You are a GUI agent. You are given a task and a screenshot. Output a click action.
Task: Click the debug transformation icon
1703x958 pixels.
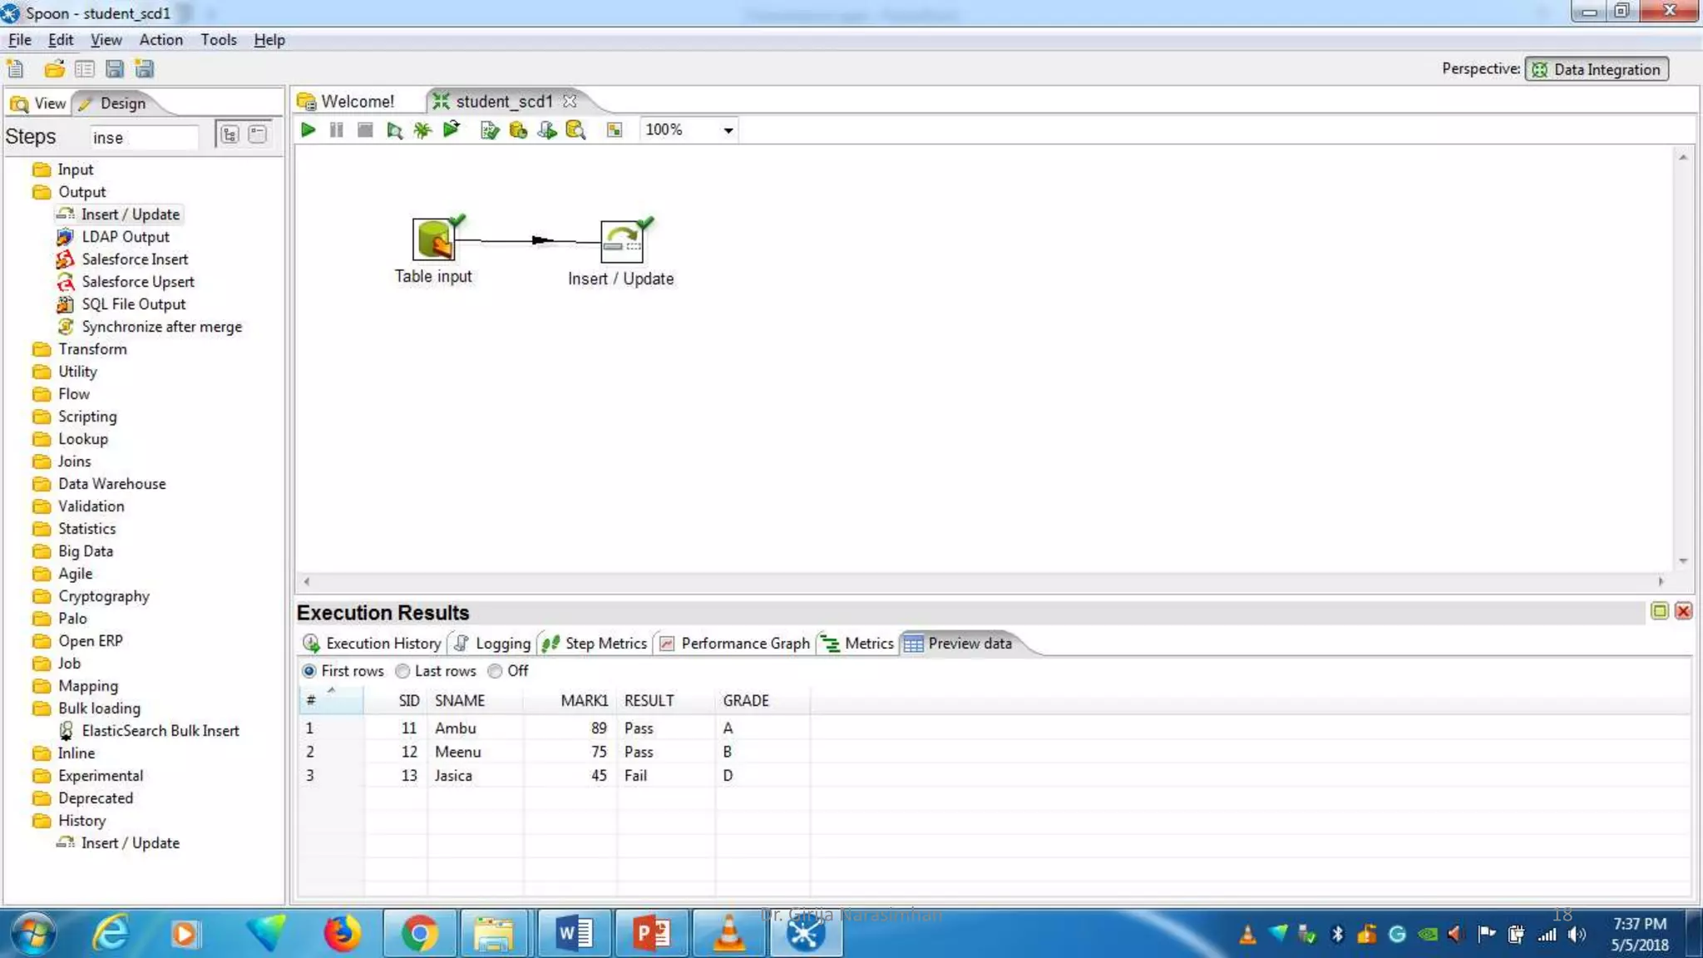tap(422, 130)
